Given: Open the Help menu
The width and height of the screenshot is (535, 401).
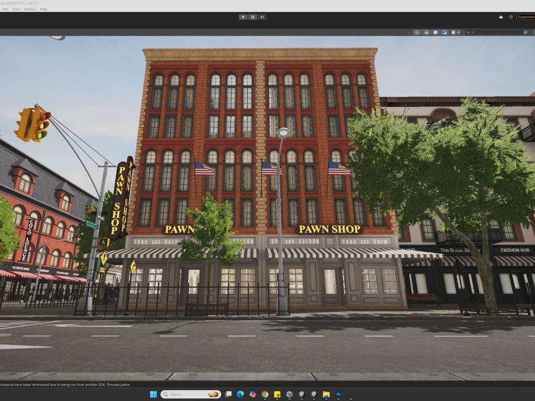Looking at the screenshot, I should click(x=43, y=9).
